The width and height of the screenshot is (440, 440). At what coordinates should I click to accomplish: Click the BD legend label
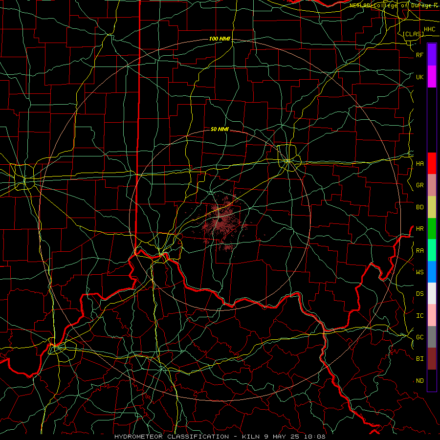coord(419,207)
